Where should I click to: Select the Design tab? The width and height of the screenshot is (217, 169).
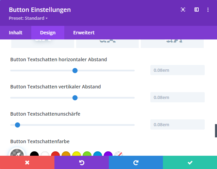[x=48, y=33]
